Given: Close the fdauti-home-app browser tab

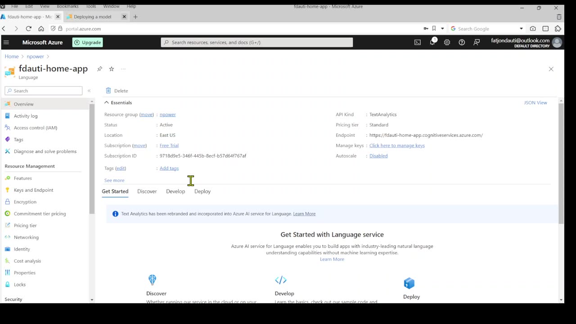Looking at the screenshot, I should pos(58,17).
